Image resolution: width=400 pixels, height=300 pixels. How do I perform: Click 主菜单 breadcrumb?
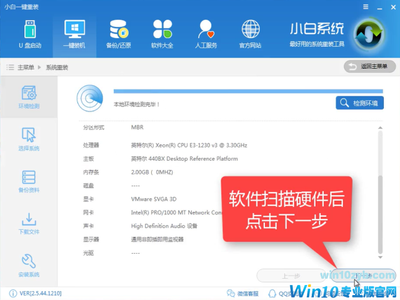(26, 67)
